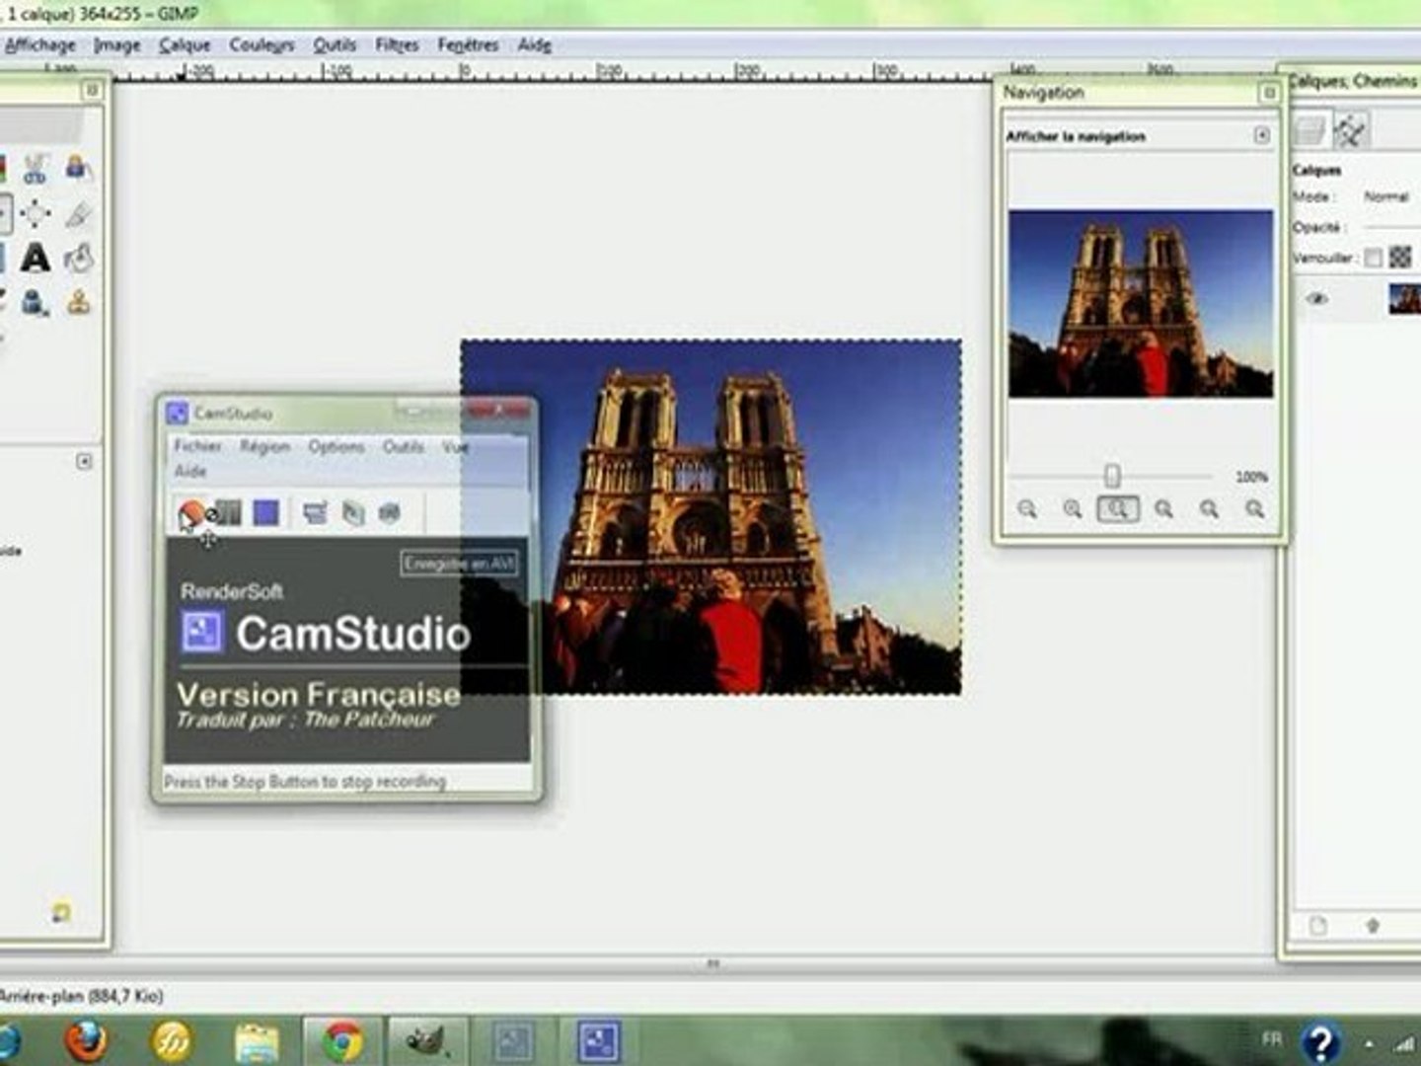1421x1066 pixels.
Task: Click CamStudio's screen annotations toolbar icon
Action: (x=390, y=512)
